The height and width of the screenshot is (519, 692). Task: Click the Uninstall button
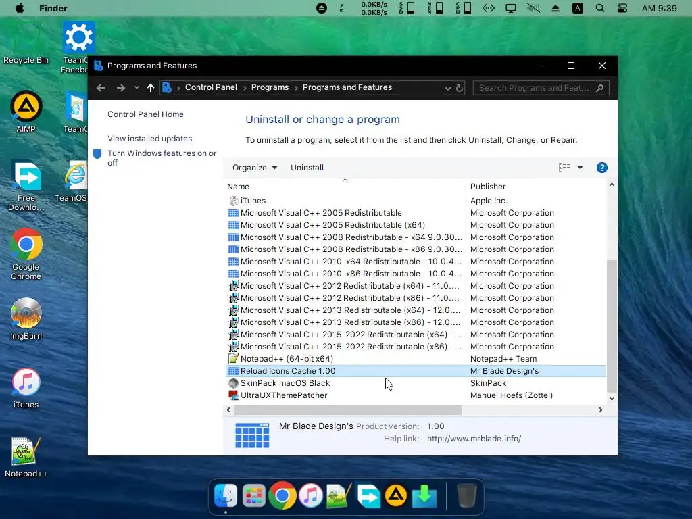click(x=307, y=168)
